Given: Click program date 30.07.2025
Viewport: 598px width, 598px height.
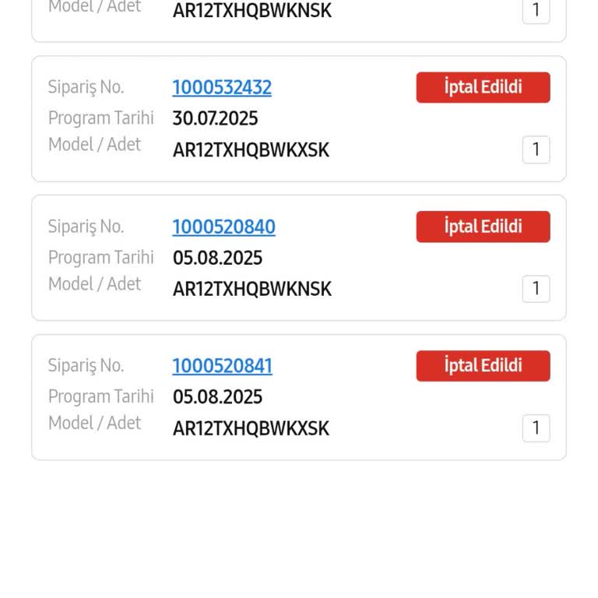Looking at the screenshot, I should click(x=215, y=119).
